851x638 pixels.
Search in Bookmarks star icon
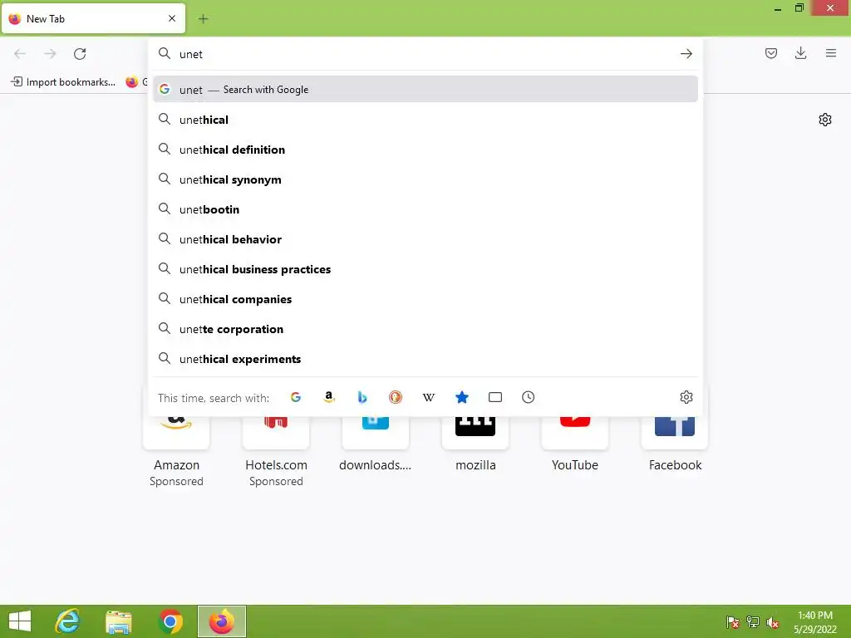462,397
